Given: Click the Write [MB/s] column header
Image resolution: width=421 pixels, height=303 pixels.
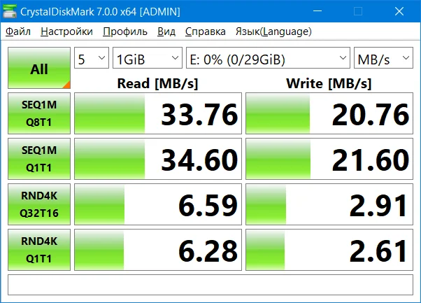Looking at the screenshot, I should point(329,83).
